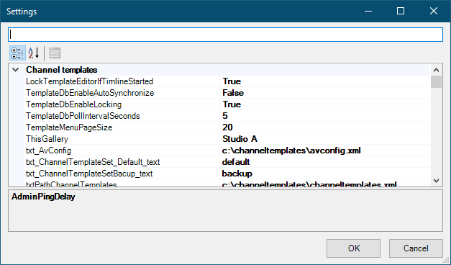The image size is (451, 265).
Task: Focus the search filter text box
Action: click(226, 35)
